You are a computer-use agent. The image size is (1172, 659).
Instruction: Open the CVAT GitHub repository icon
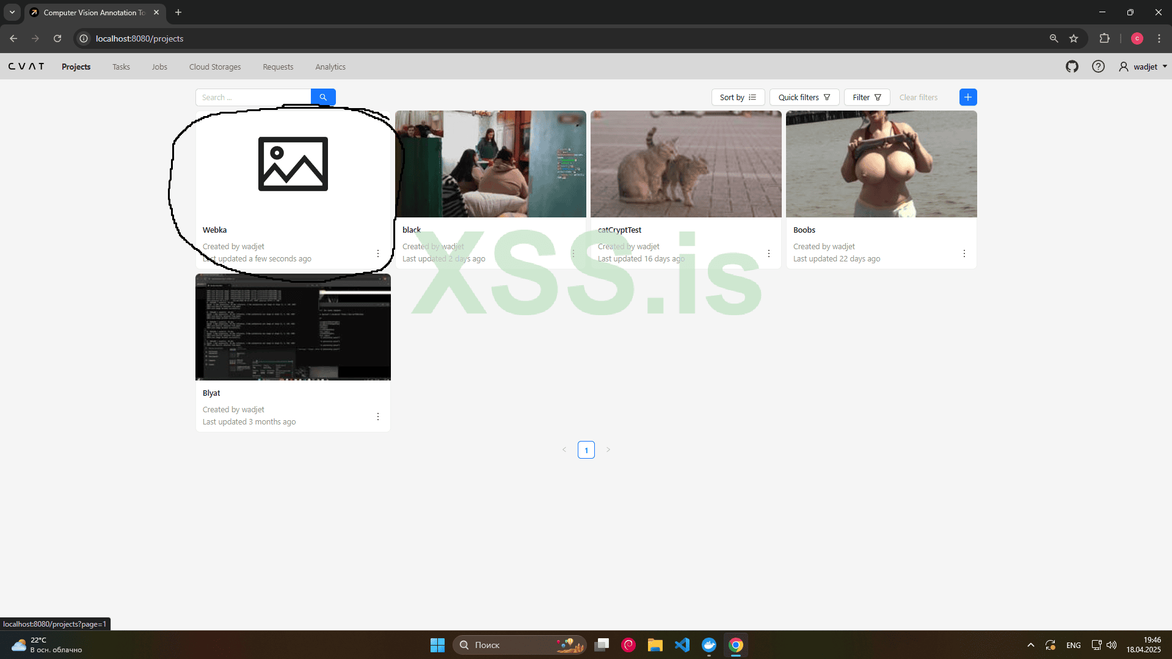[1072, 67]
